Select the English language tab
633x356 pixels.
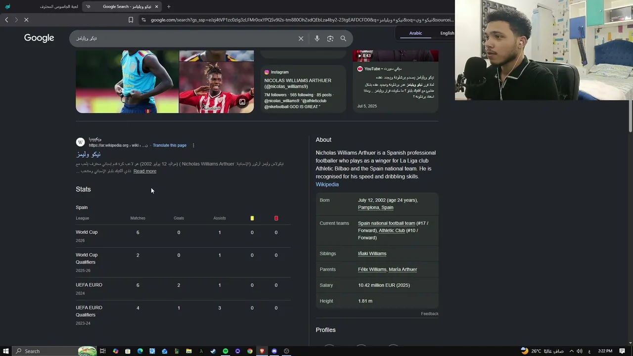tap(447, 33)
